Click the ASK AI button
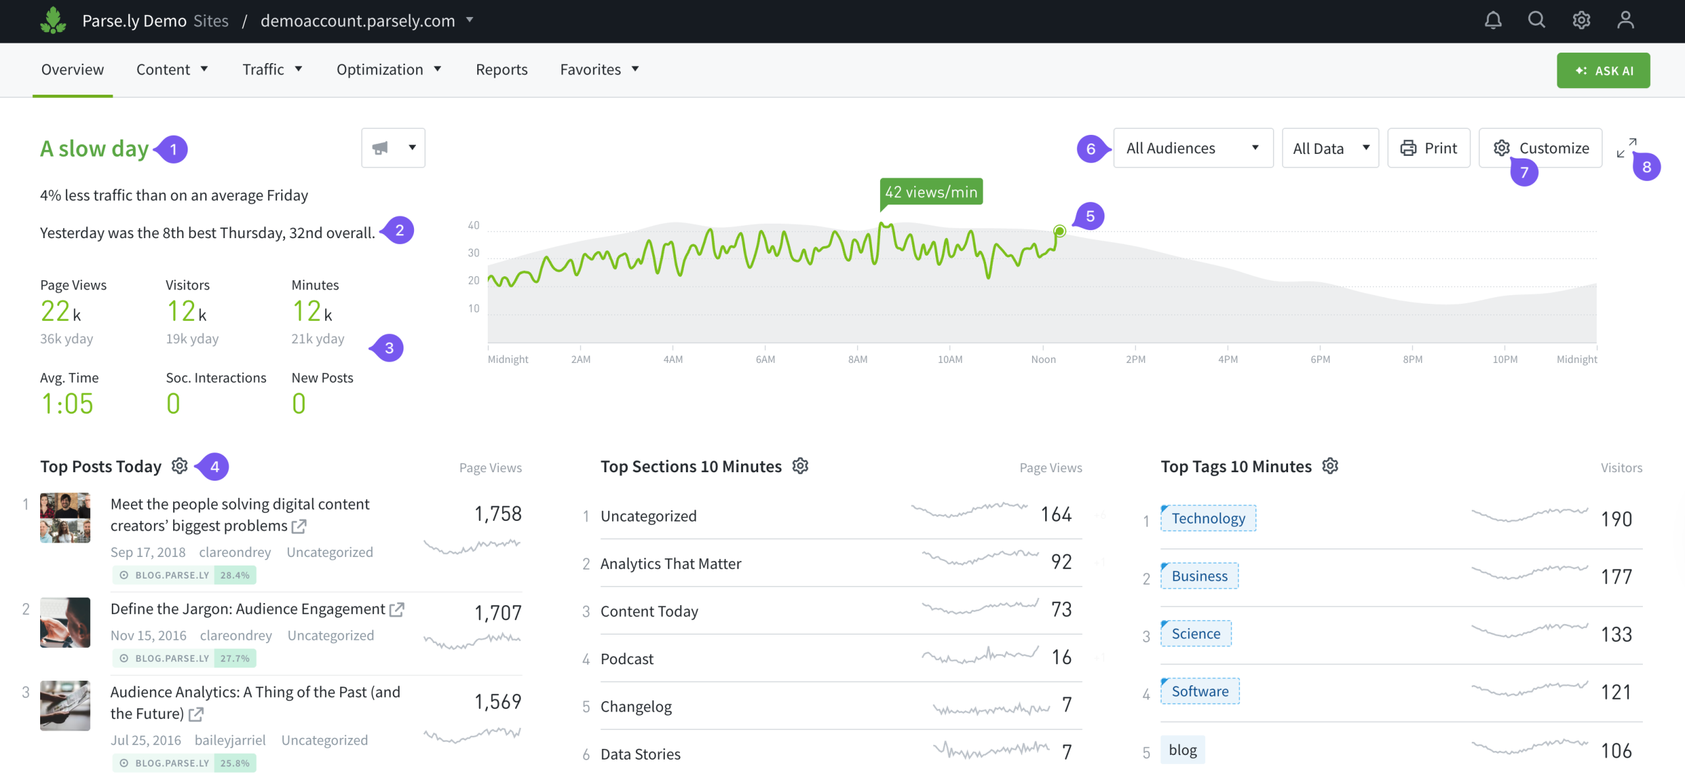This screenshot has width=1685, height=776. 1603,70
